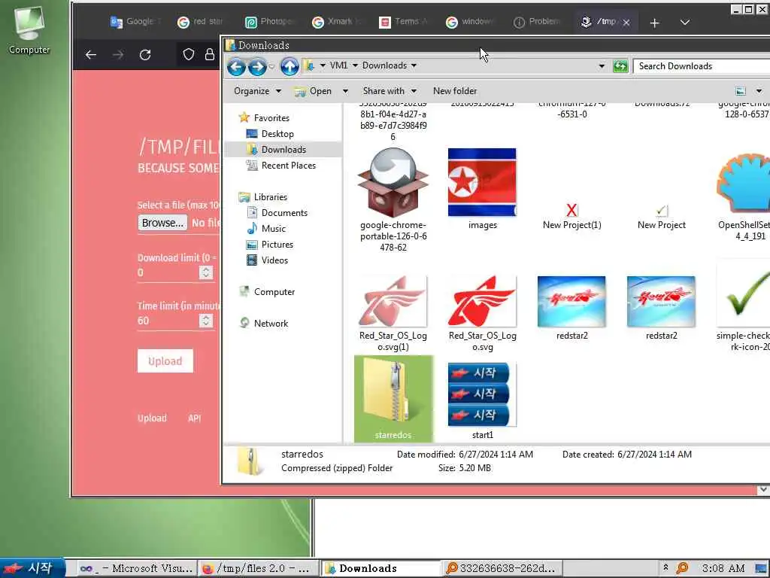Click the Upload button on web page

165,361
